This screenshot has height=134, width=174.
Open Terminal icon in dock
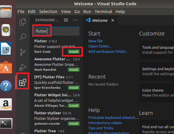[x=6, y=123]
